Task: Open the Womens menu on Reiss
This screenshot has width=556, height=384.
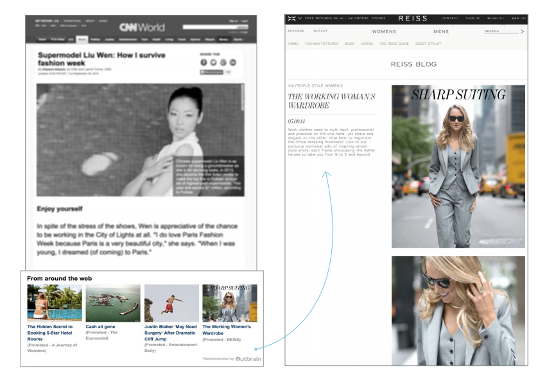Action: click(384, 31)
